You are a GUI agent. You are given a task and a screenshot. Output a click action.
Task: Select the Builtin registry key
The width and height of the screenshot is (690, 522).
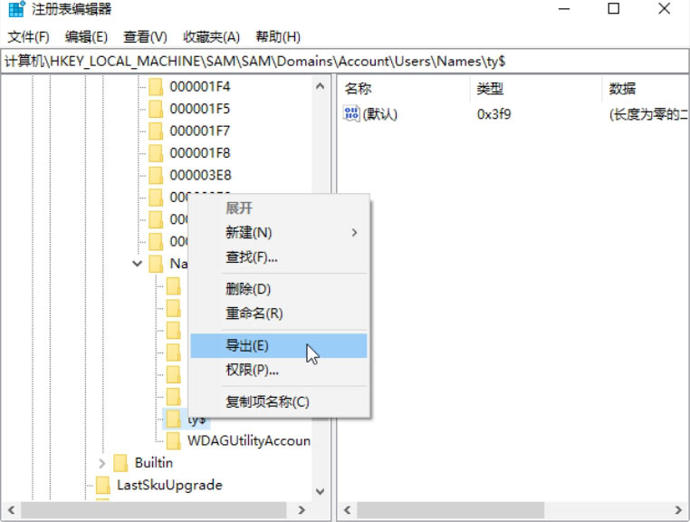pyautogui.click(x=154, y=463)
